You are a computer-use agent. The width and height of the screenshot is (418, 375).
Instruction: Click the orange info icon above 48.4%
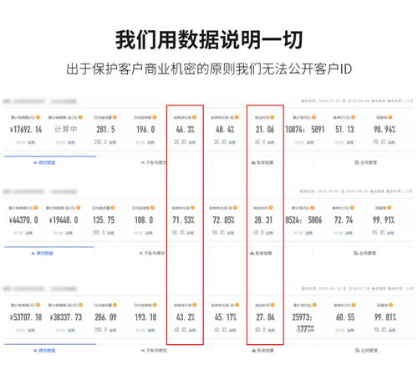click(237, 117)
